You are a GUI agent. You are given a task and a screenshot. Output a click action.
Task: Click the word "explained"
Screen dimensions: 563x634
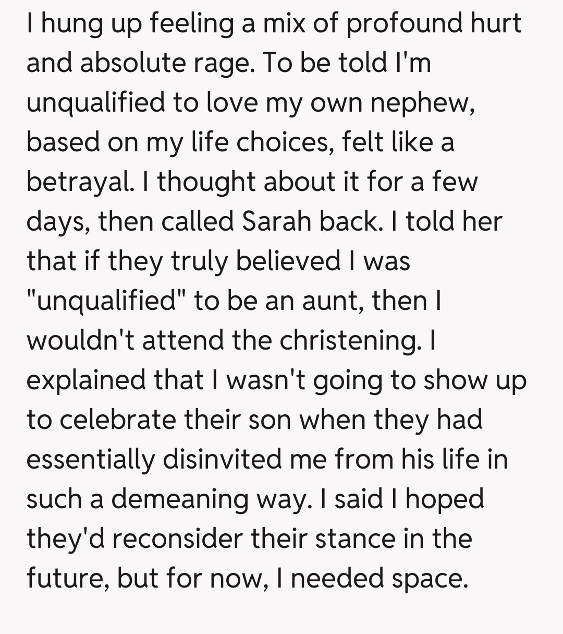(85, 380)
